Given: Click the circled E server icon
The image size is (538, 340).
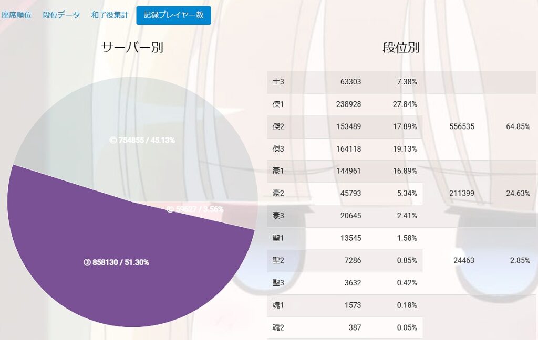Looking at the screenshot, I should [170, 209].
